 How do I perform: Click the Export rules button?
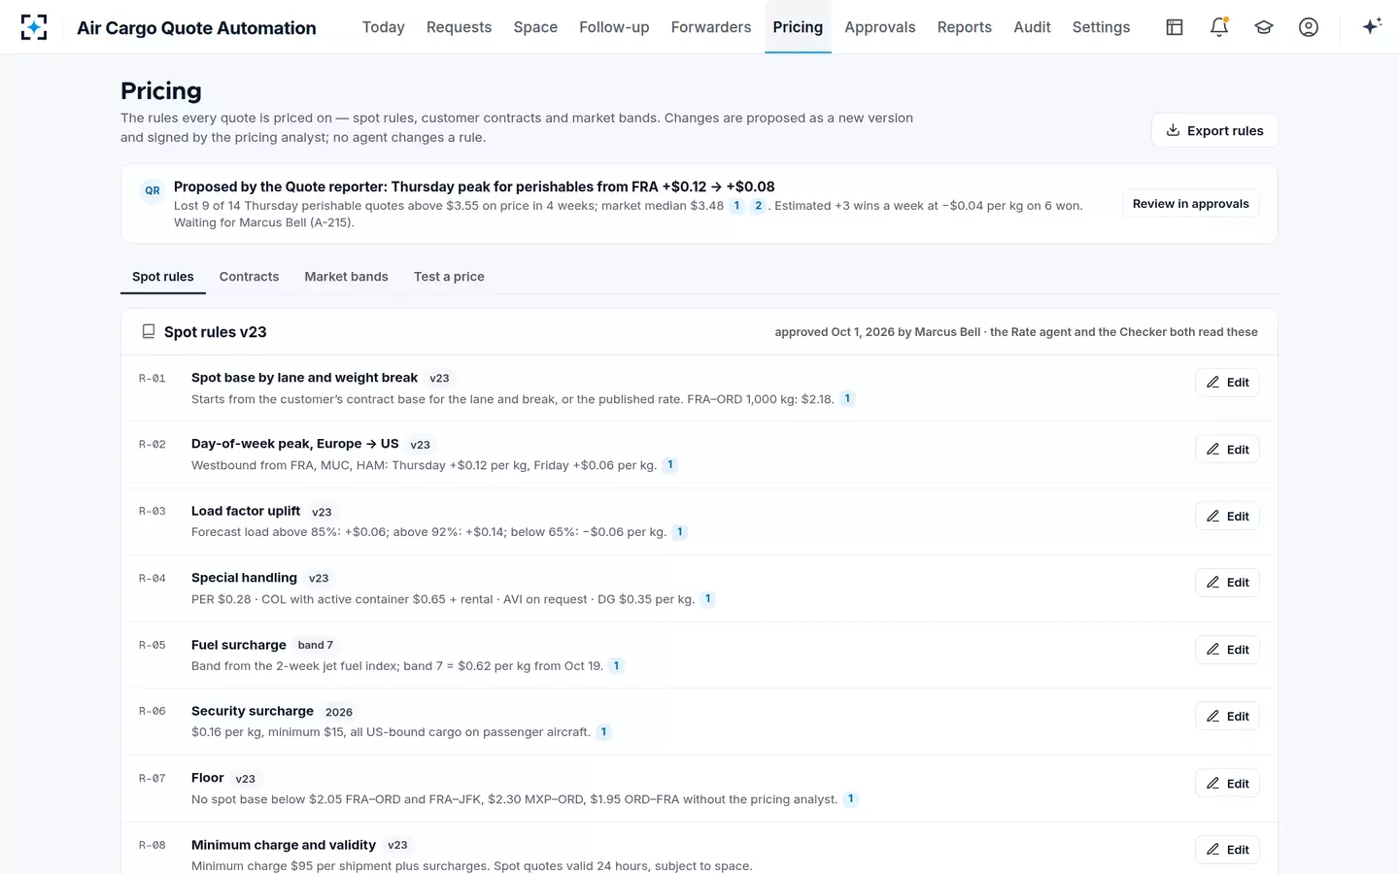click(x=1214, y=130)
